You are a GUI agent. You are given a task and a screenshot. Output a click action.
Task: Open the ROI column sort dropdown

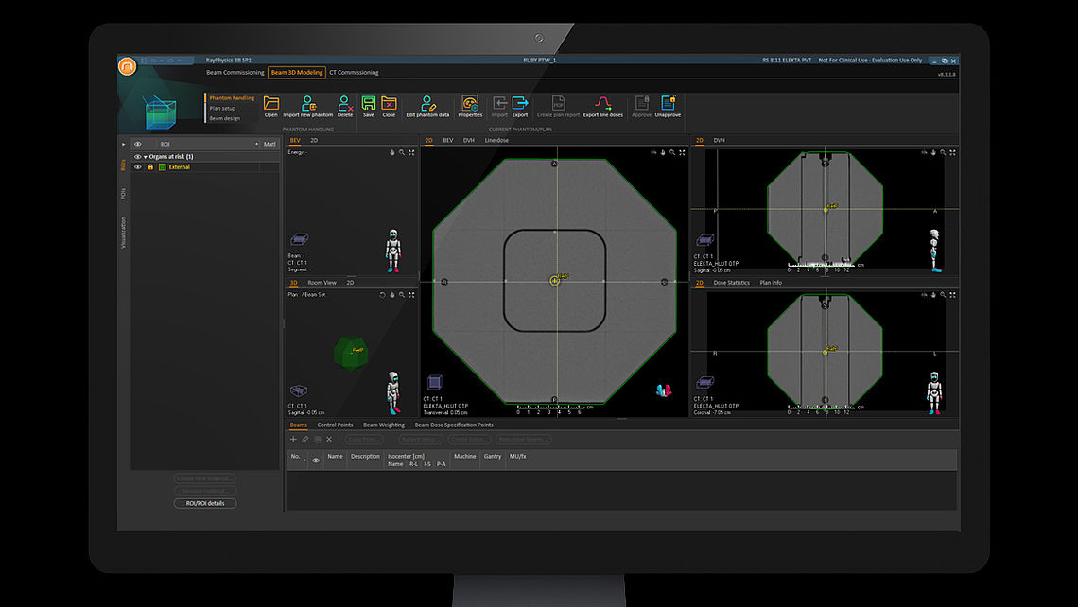tap(257, 144)
